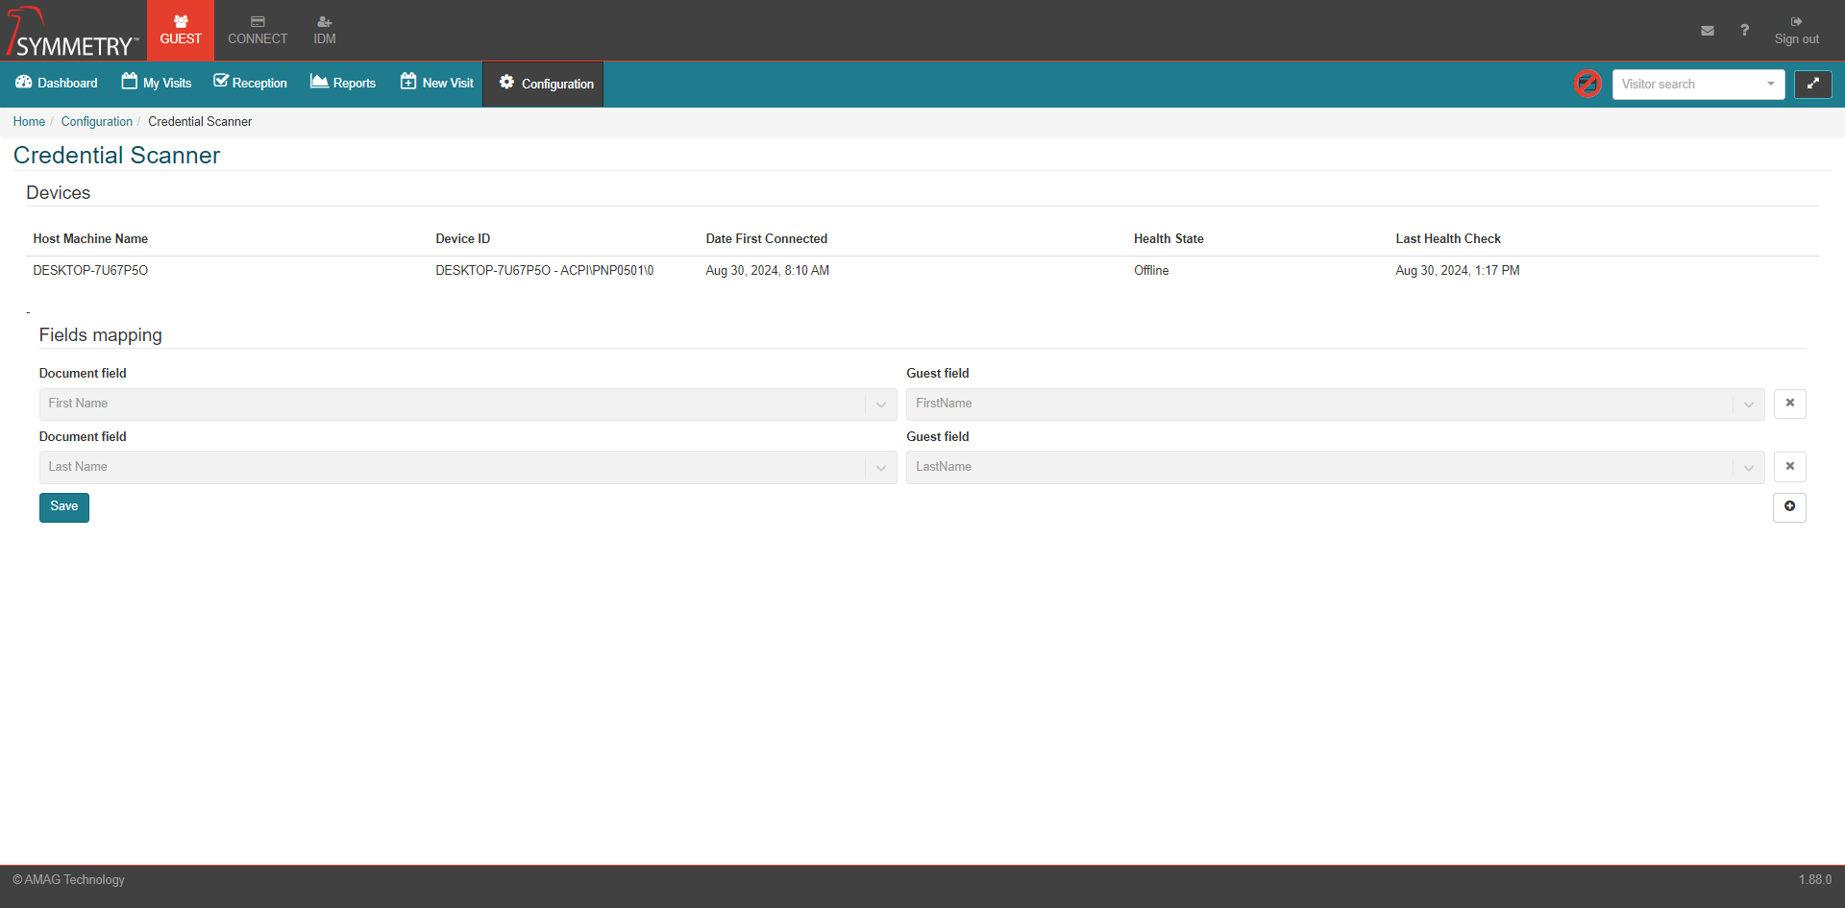Viewport: 1845px width, 908px height.
Task: Click Aug 30, 2024, 8:10 AM date
Action: (768, 271)
